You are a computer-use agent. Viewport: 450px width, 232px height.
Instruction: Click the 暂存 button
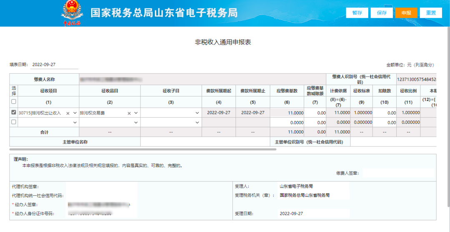[357, 13]
